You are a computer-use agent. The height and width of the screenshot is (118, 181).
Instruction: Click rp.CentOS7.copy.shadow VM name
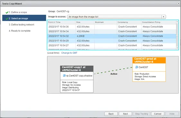point(79,76)
